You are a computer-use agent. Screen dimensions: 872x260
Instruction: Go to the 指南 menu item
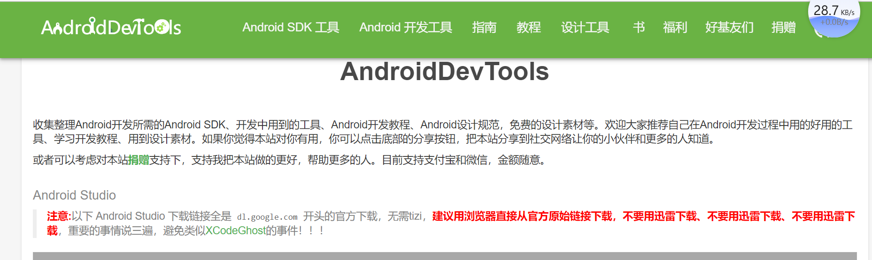(484, 27)
